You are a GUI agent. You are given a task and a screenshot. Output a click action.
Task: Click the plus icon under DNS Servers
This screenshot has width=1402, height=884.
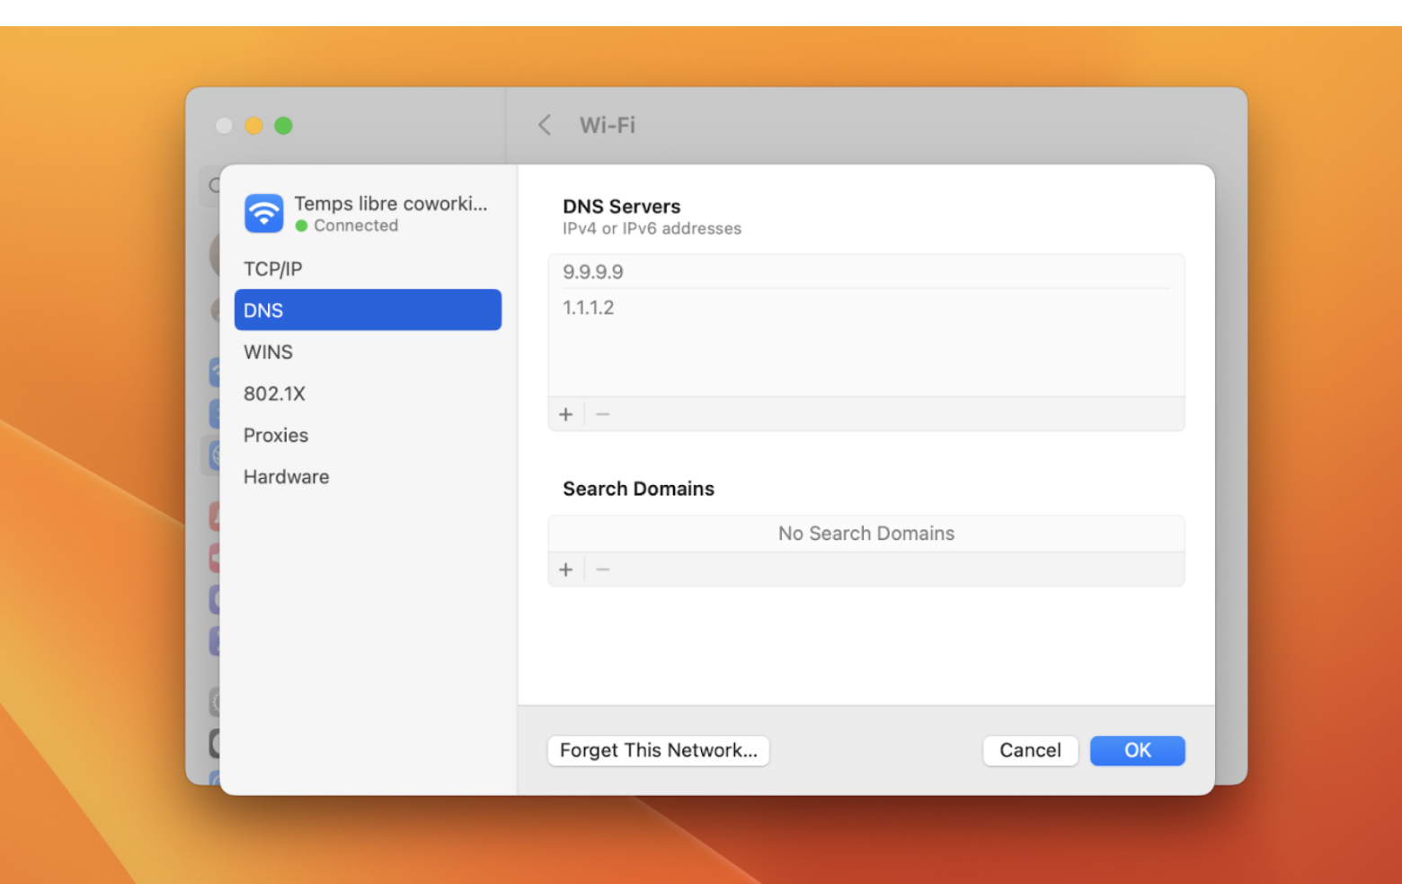[566, 414]
